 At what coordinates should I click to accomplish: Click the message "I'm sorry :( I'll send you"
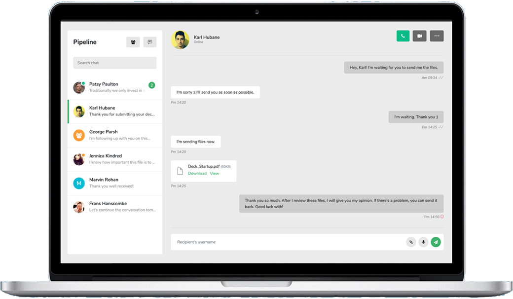[215, 92]
